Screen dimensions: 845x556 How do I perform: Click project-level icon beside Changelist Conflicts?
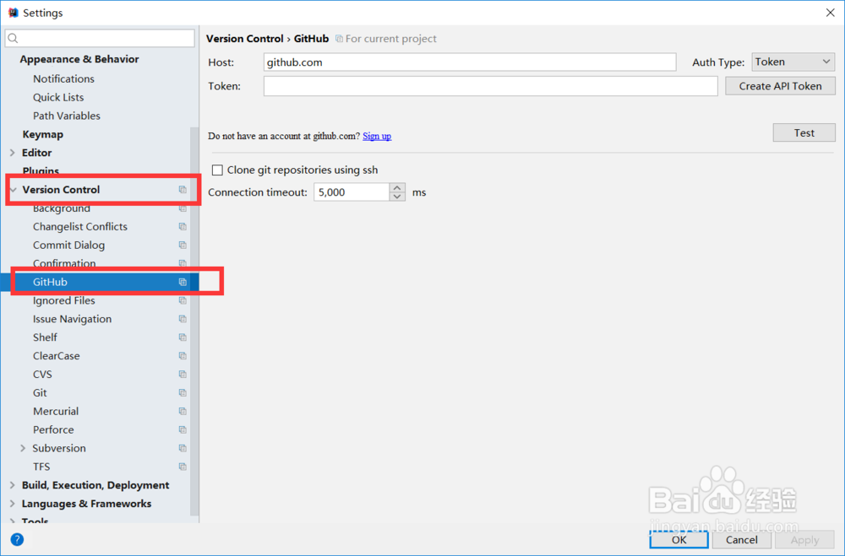(183, 227)
